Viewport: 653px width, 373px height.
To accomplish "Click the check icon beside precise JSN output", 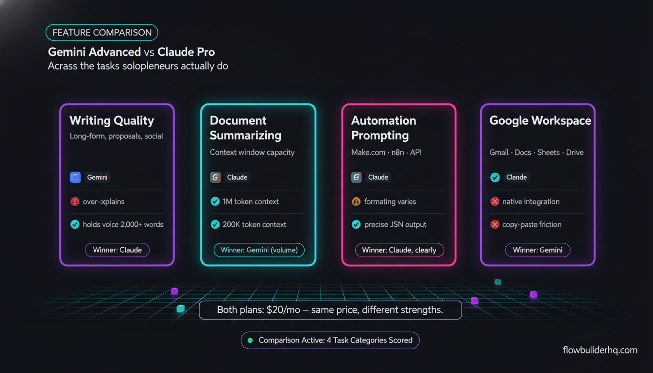I will (356, 224).
